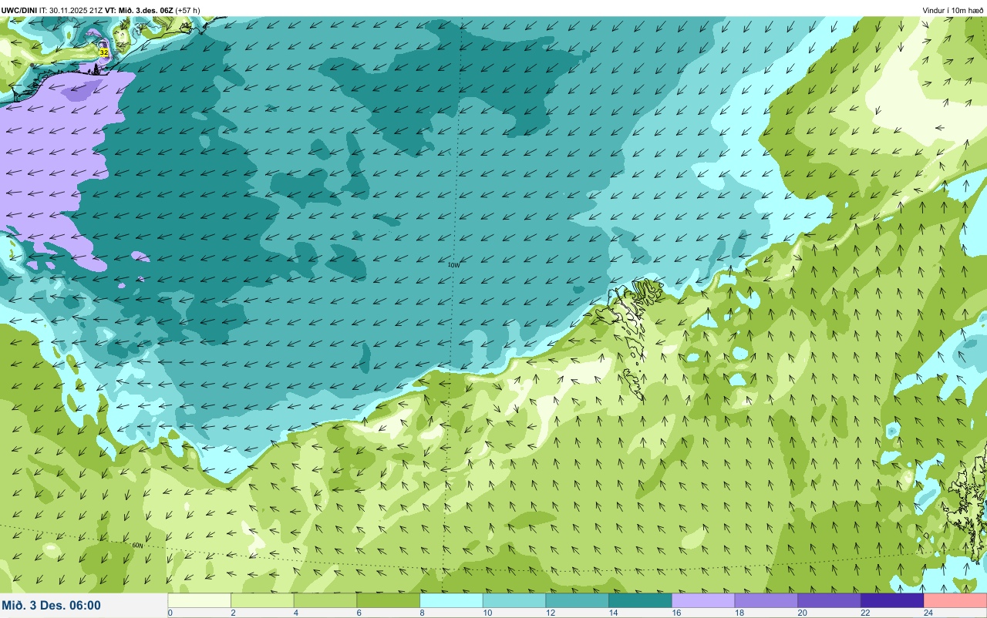Click the lavender 16–18 legend swatch
The height and width of the screenshot is (618, 987).
pos(703,600)
